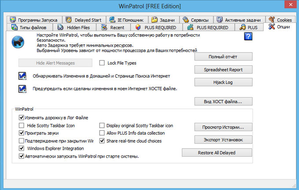Select the Типы файлов tab
Viewport: 299px width, 190px height.
coord(30,27)
